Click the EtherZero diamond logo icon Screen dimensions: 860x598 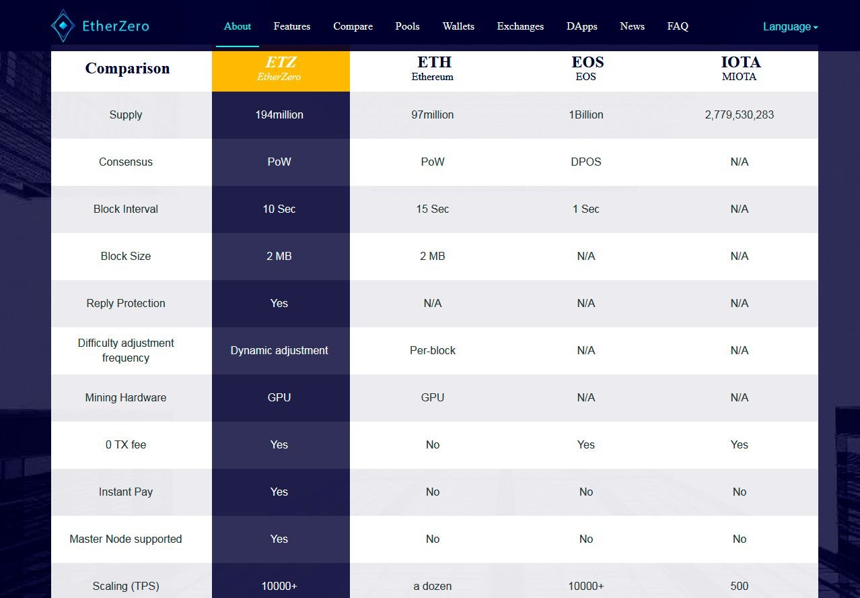(x=63, y=26)
